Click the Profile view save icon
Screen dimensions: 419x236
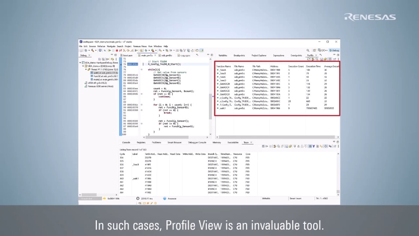click(322, 59)
